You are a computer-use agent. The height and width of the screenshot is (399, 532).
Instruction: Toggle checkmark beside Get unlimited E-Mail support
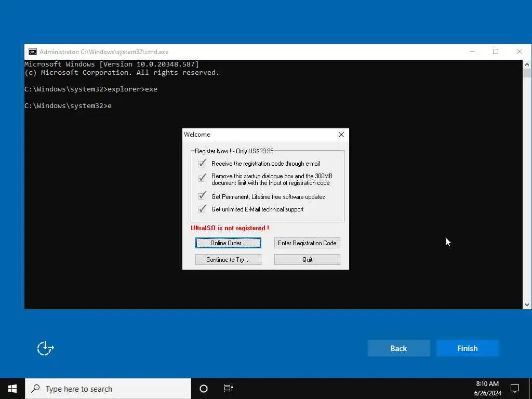pos(202,209)
